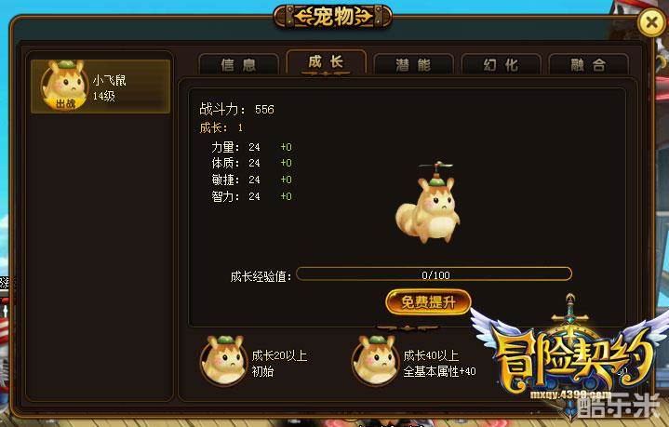Click the flying squirrel pet model
This screenshot has width=669, height=427.
pyautogui.click(x=428, y=203)
